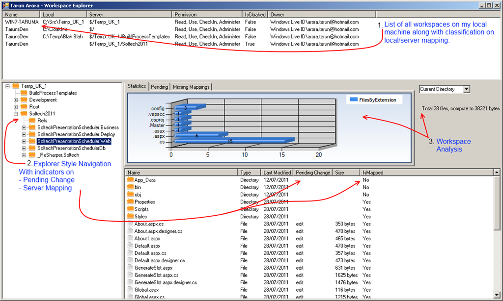Click the BuildProcessTemplates folder icon in tree

tap(24, 93)
